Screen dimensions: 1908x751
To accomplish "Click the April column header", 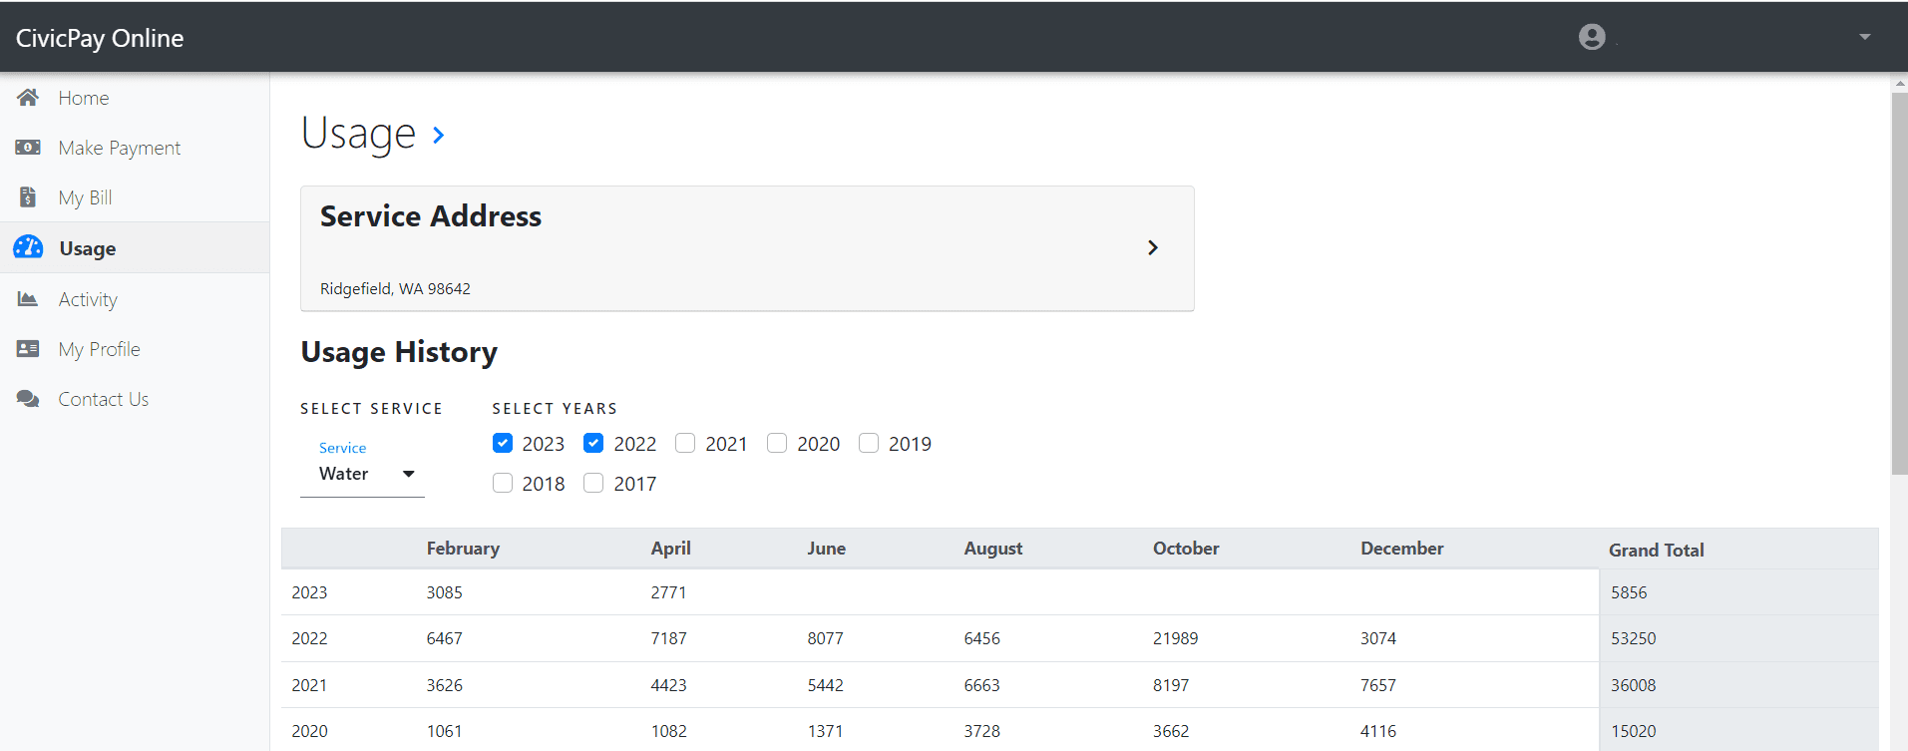I will click(x=670, y=549).
